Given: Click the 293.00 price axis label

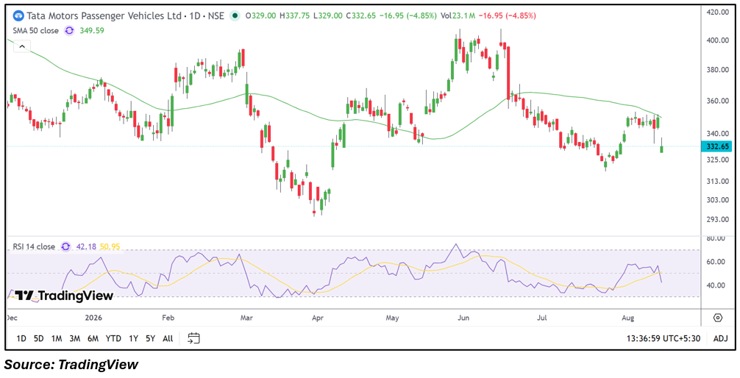Looking at the screenshot, I should [719, 219].
